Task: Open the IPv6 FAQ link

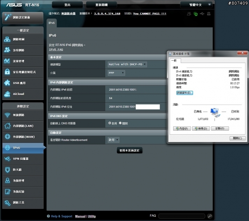Action: tap(56, 49)
